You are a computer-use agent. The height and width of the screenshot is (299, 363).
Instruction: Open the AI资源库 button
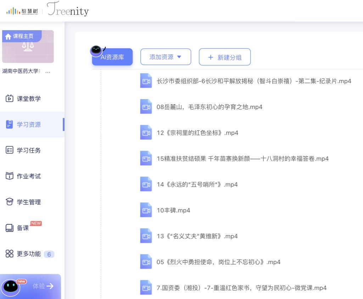(x=112, y=57)
